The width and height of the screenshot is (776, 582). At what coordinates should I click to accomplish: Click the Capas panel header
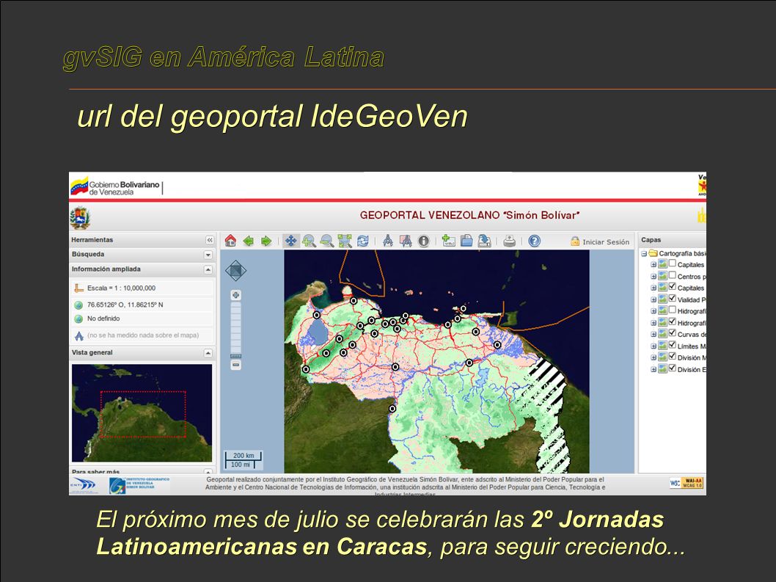pos(672,240)
